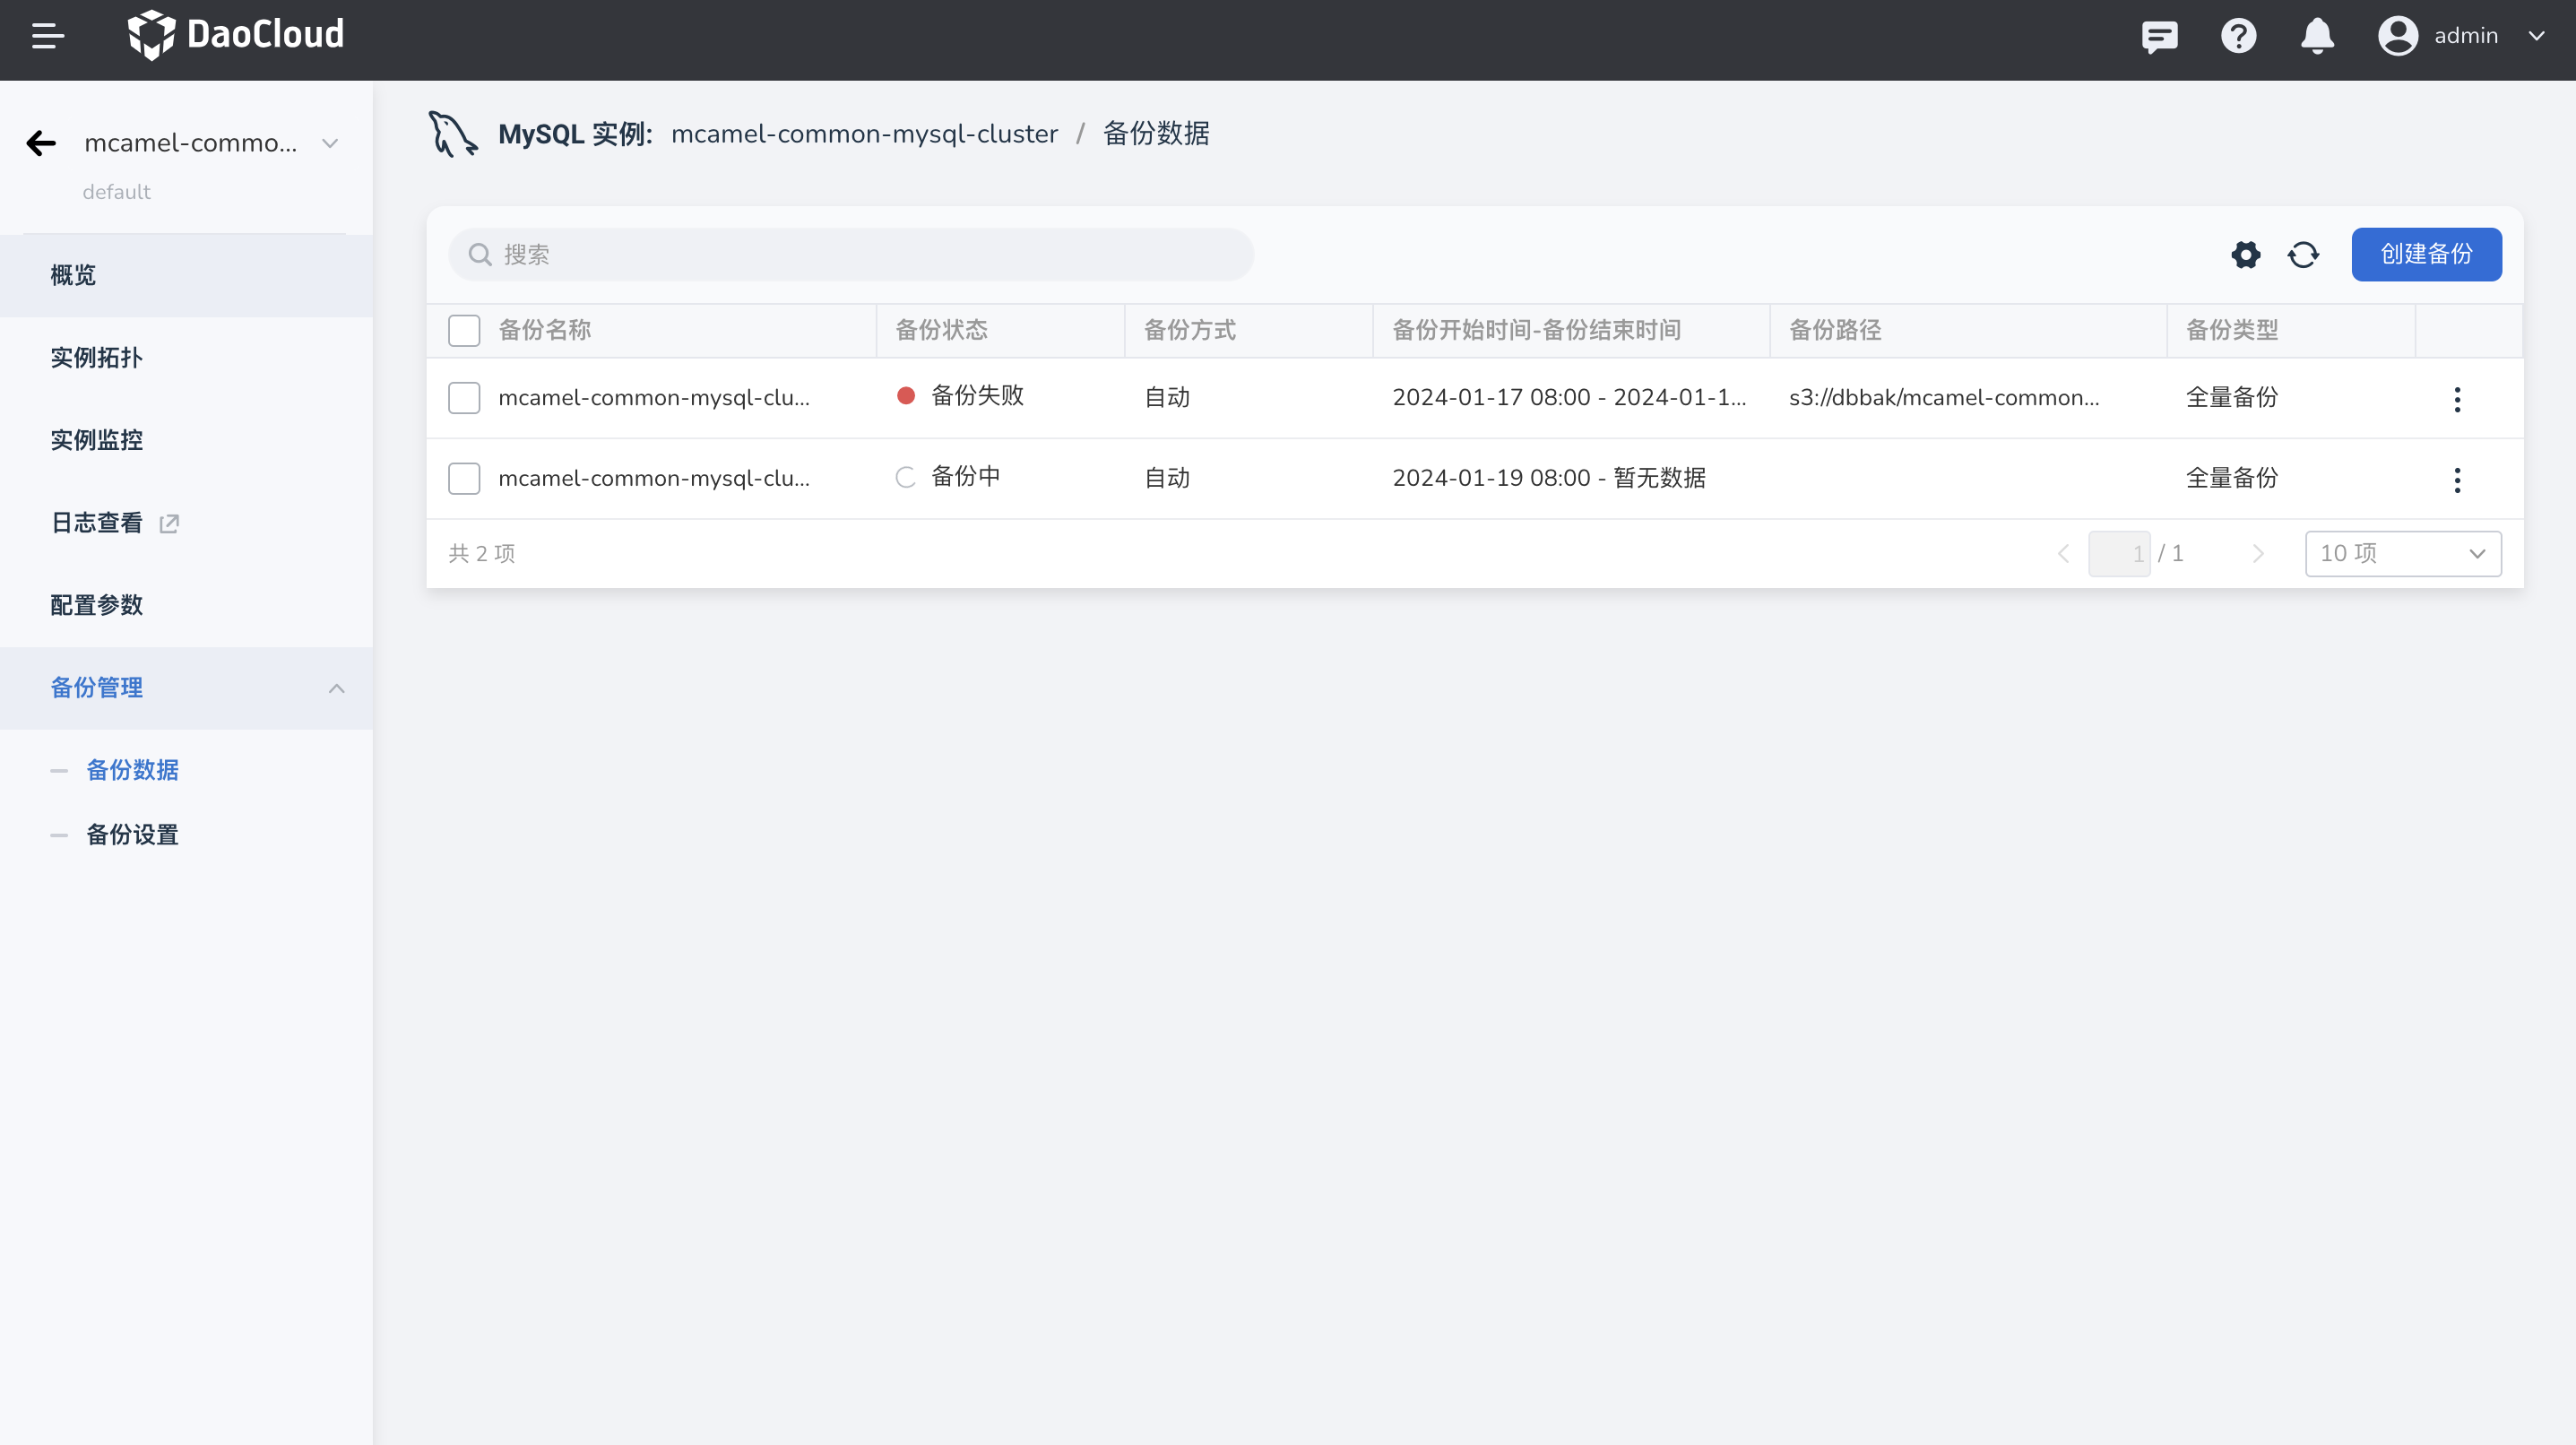Open the 10 项 page size dropdown
2576x1445 pixels.
pos(2402,554)
